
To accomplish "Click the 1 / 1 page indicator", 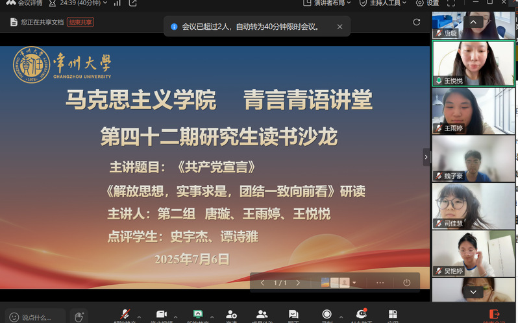I will pos(280,283).
